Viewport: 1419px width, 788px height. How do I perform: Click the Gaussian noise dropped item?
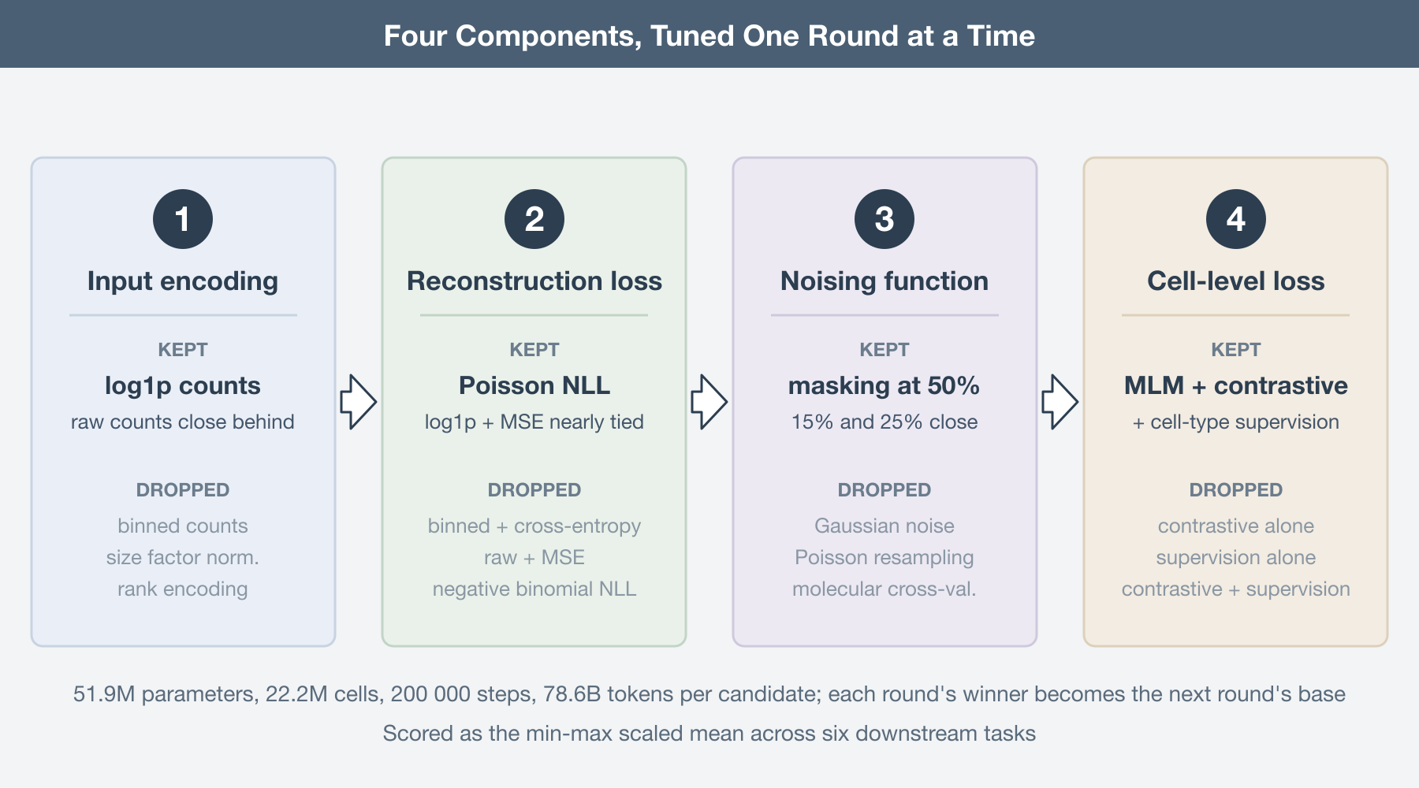tap(885, 526)
